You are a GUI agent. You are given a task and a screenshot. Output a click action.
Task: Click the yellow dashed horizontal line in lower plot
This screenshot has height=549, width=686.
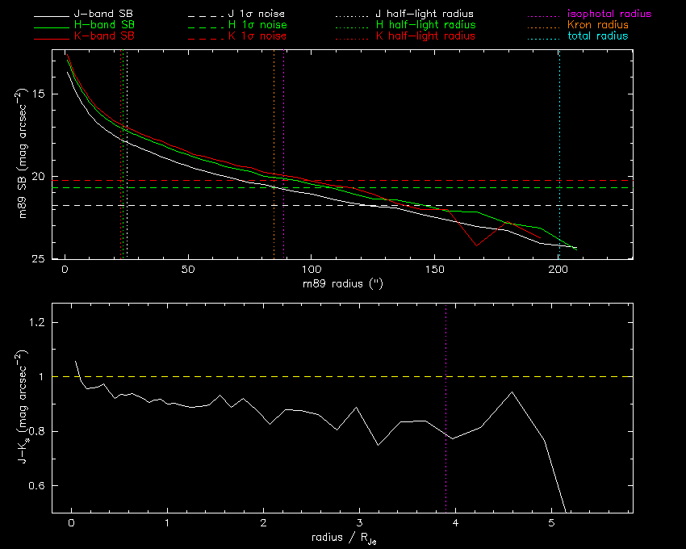click(323, 376)
